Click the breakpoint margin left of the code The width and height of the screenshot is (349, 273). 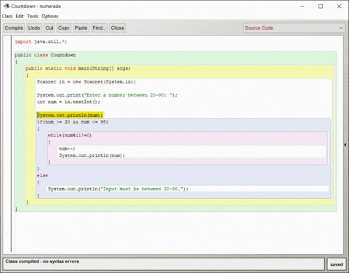7,144
